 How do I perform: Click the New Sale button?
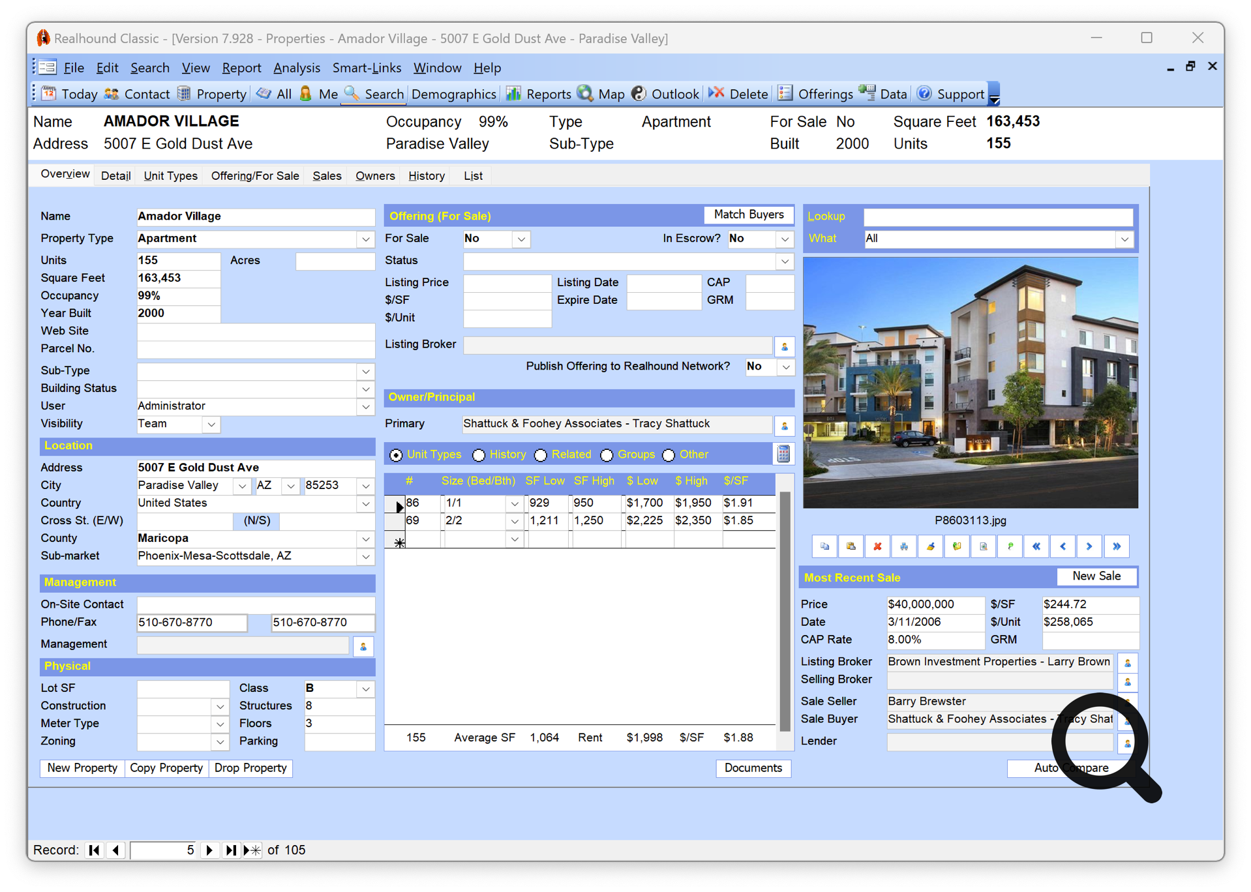click(1096, 576)
